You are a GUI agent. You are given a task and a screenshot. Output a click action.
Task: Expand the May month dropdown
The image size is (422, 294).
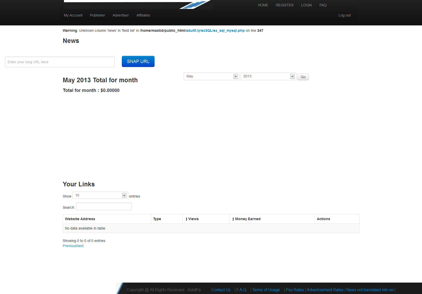[x=211, y=76]
